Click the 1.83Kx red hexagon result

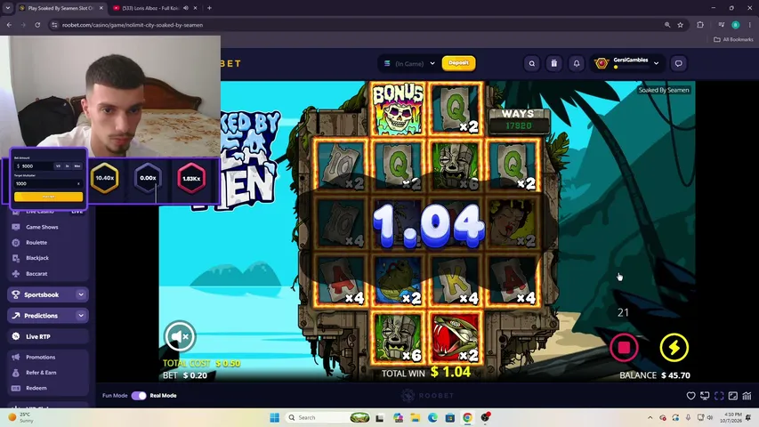191,178
